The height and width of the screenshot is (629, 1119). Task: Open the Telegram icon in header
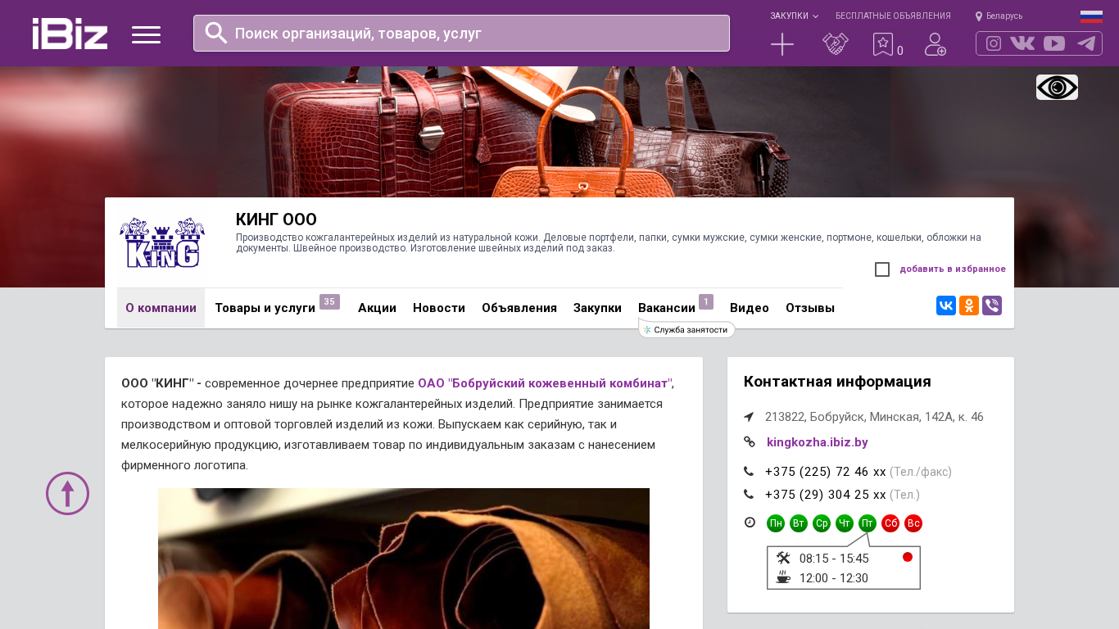pos(1086,43)
